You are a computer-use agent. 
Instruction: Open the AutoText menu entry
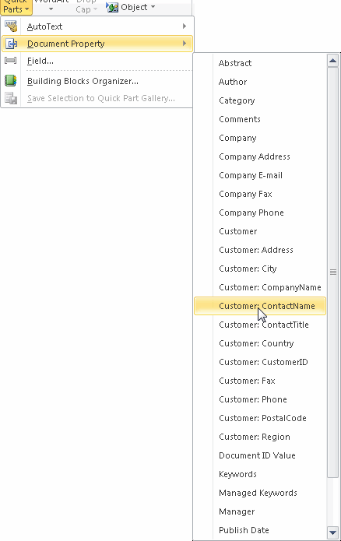pyautogui.click(x=97, y=26)
